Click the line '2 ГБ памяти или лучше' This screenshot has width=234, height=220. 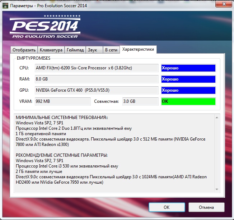(39, 171)
